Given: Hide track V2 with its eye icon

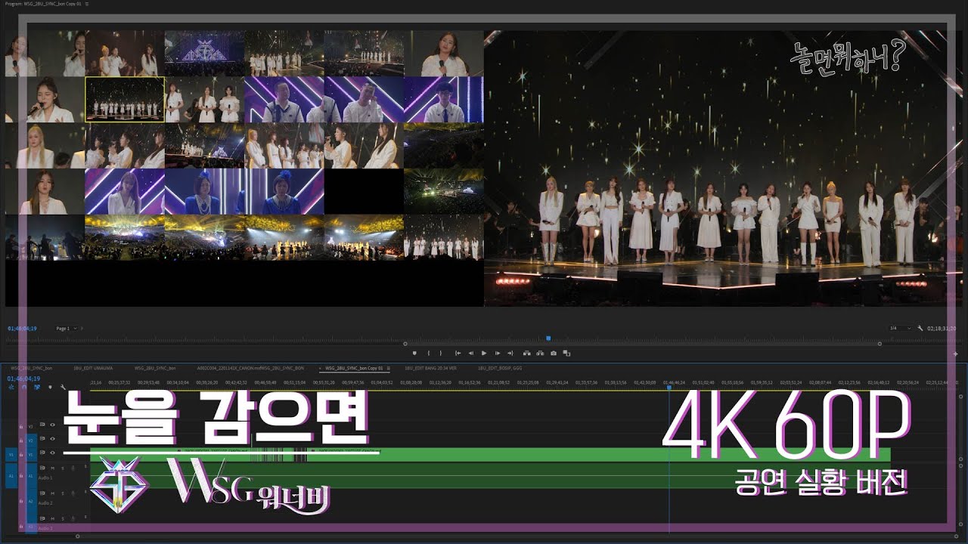Looking at the screenshot, I should coord(52,439).
